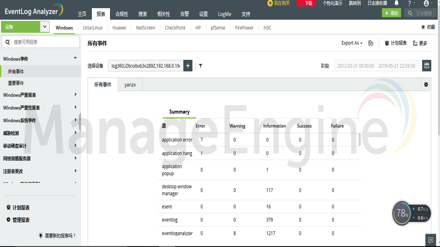
Task: Switch to the yanzx report tab
Action: [x=130, y=84]
